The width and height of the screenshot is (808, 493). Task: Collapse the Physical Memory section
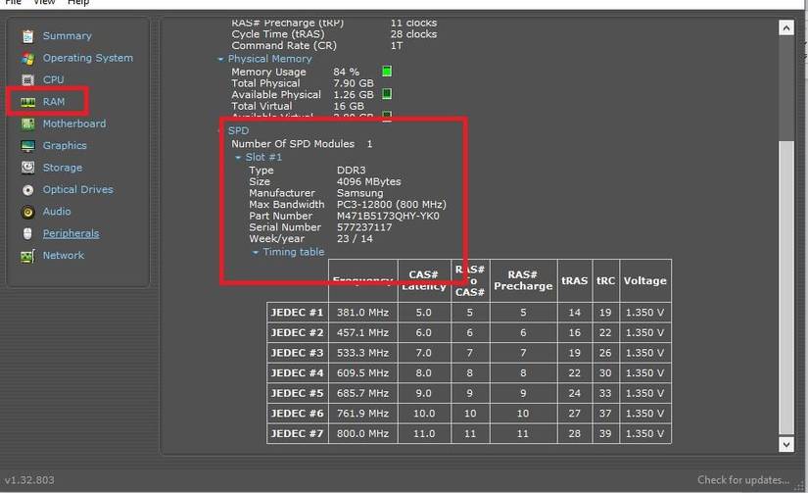click(220, 59)
